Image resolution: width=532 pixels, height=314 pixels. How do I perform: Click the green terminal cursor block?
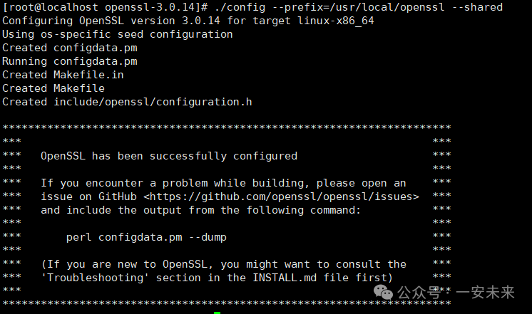pos(217,311)
